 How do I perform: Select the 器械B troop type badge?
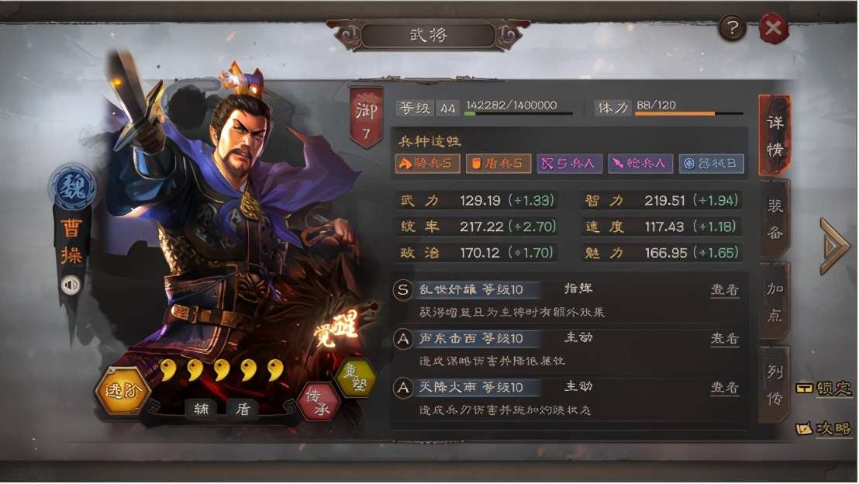711,164
